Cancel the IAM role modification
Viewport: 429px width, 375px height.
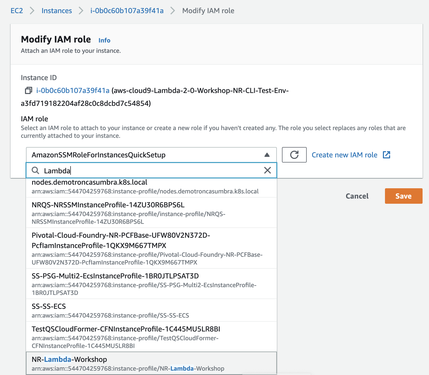click(x=357, y=196)
